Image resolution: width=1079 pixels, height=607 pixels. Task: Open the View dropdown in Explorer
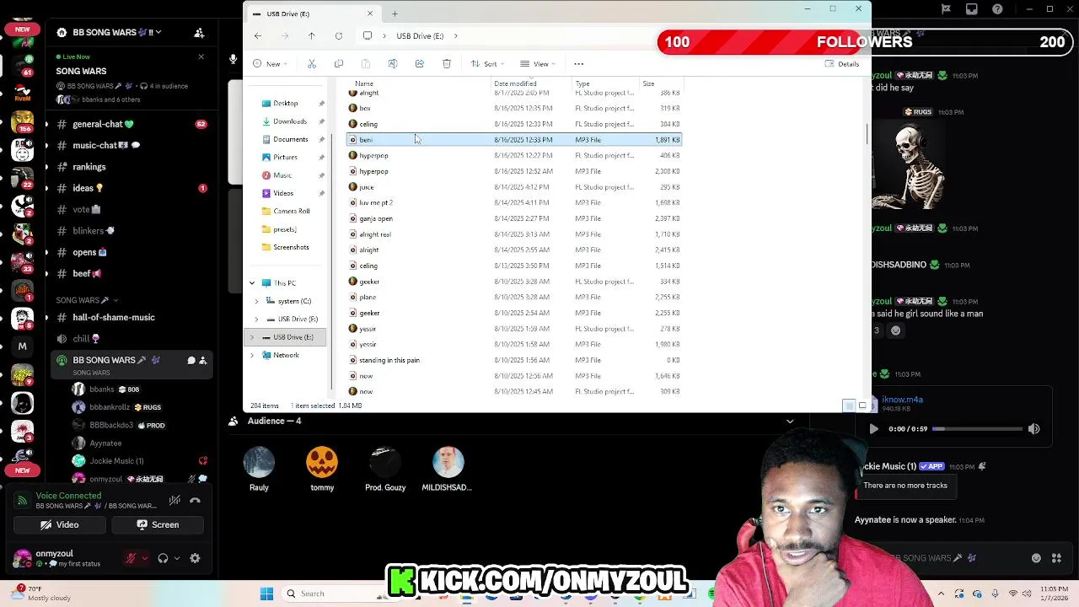537,64
